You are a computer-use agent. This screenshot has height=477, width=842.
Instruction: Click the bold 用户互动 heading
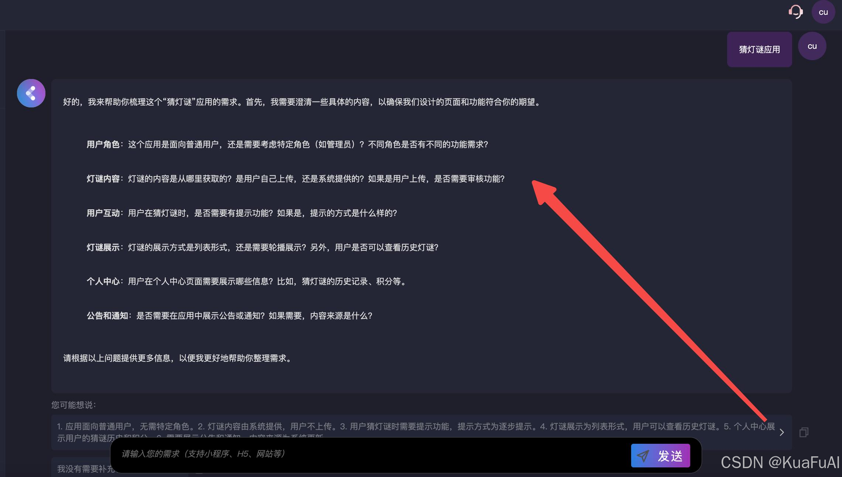click(103, 213)
